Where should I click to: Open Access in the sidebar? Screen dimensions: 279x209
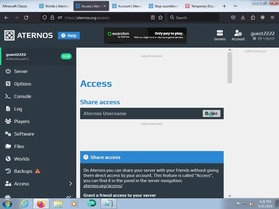17,184
